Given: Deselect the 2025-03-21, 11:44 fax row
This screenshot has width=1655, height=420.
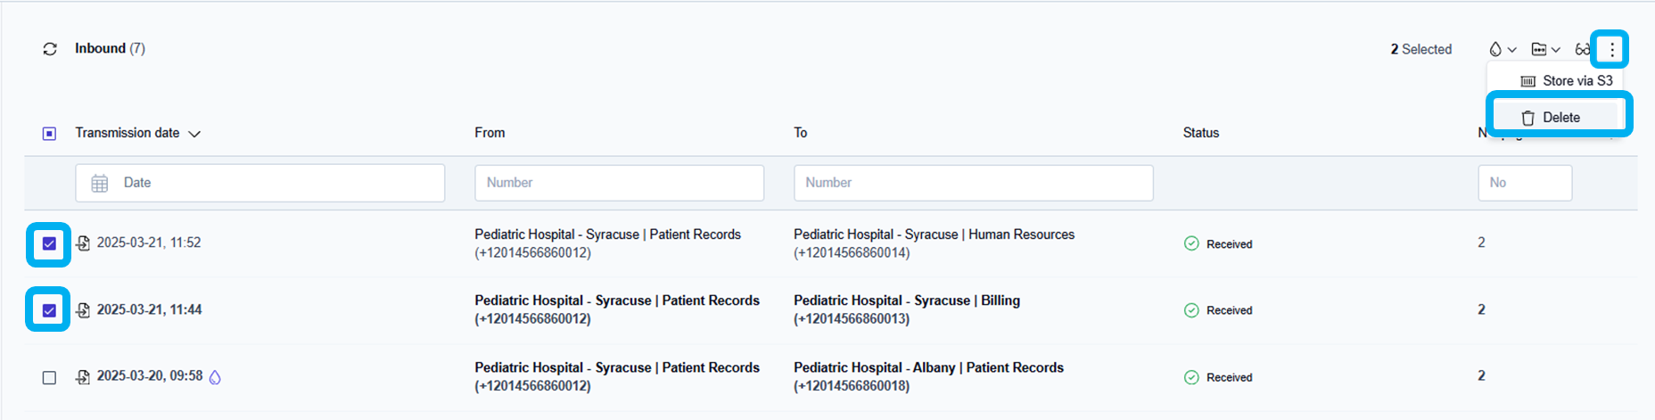Looking at the screenshot, I should [x=49, y=310].
